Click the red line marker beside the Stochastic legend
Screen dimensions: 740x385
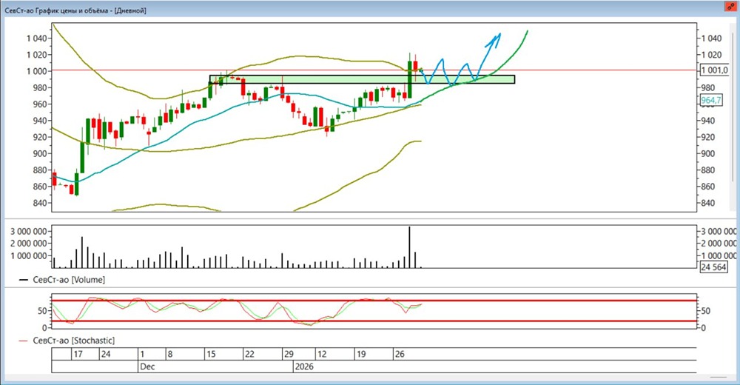(x=24, y=341)
